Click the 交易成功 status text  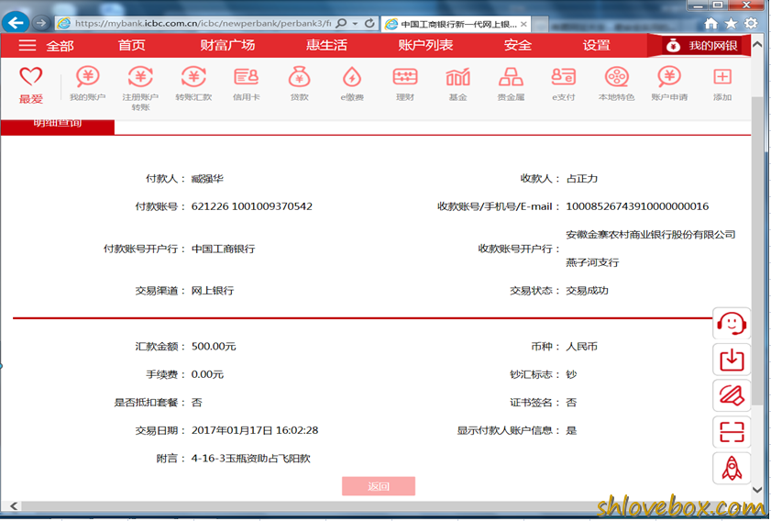(x=587, y=290)
